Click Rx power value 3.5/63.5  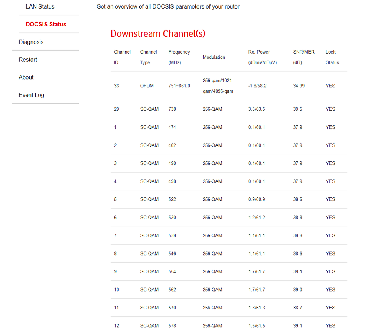tap(257, 109)
